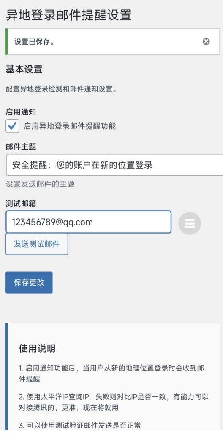The image size is (223, 434).
Task: Click the 发送测试邮件 button
Action: pyautogui.click(x=37, y=244)
